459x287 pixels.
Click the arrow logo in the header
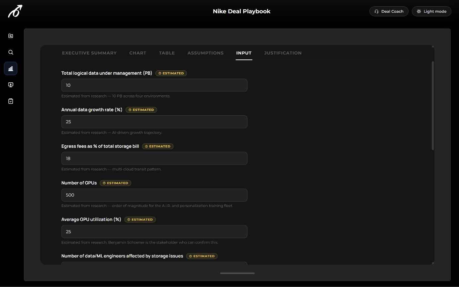[15, 11]
